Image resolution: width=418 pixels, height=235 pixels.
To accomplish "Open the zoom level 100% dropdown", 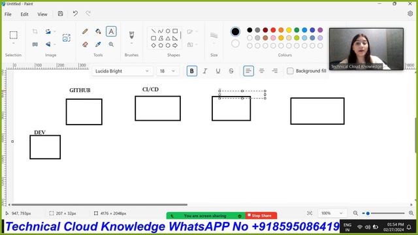I will 332,213.
